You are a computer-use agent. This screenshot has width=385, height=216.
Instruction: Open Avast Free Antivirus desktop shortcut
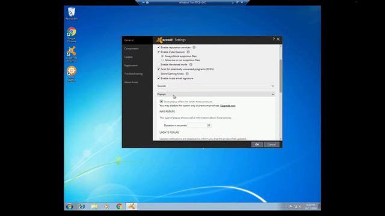[72, 54]
